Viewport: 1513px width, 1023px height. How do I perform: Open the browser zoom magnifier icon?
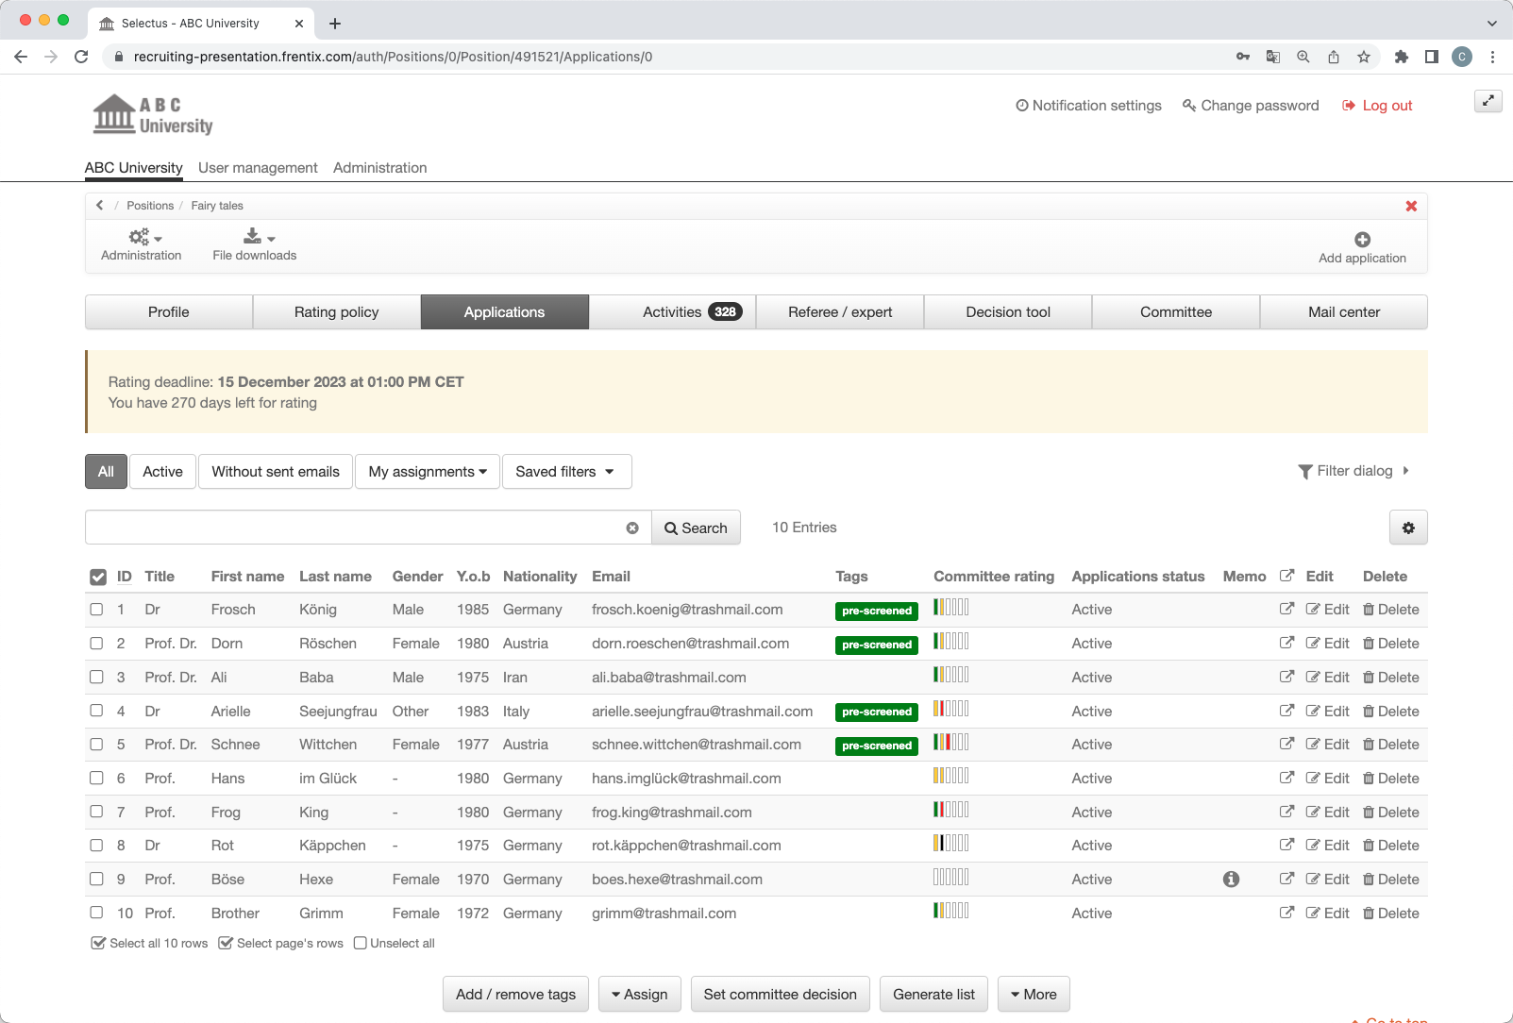click(x=1303, y=57)
